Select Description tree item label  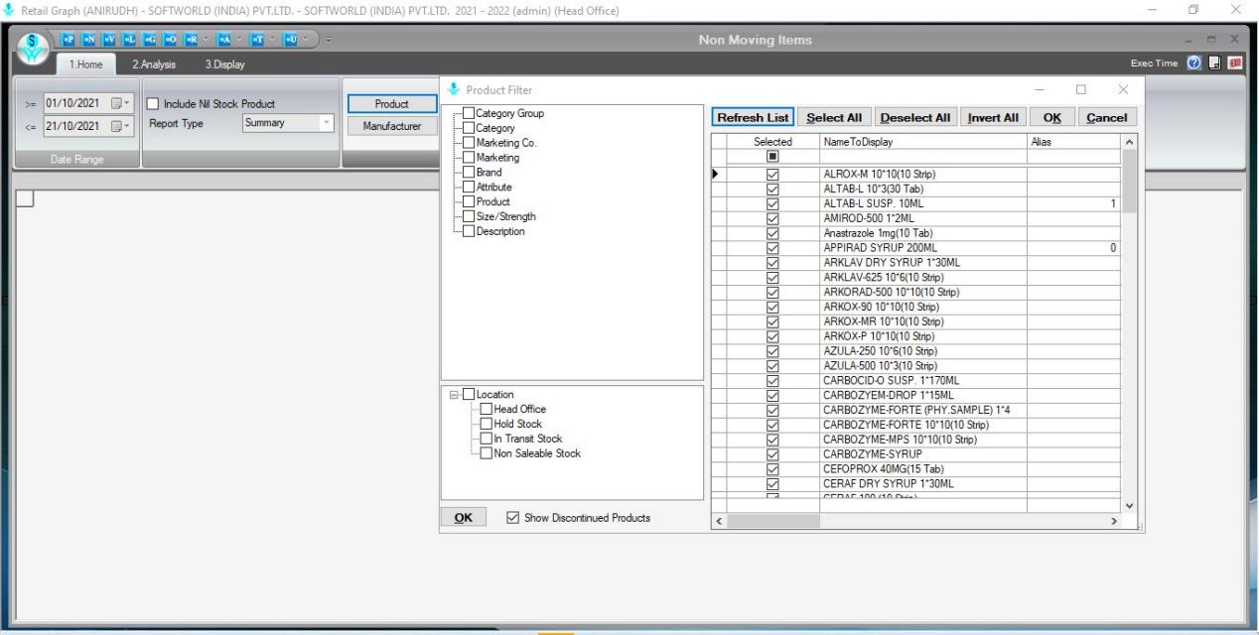[502, 231]
